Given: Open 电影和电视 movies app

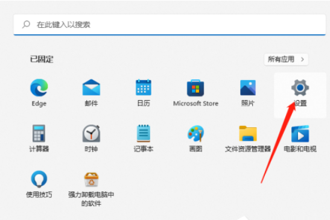Looking at the screenshot, I should (x=300, y=134).
